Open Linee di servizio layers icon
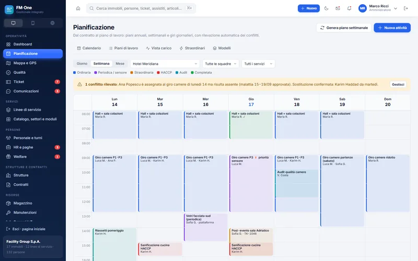This screenshot has height=261, width=418. point(8,110)
